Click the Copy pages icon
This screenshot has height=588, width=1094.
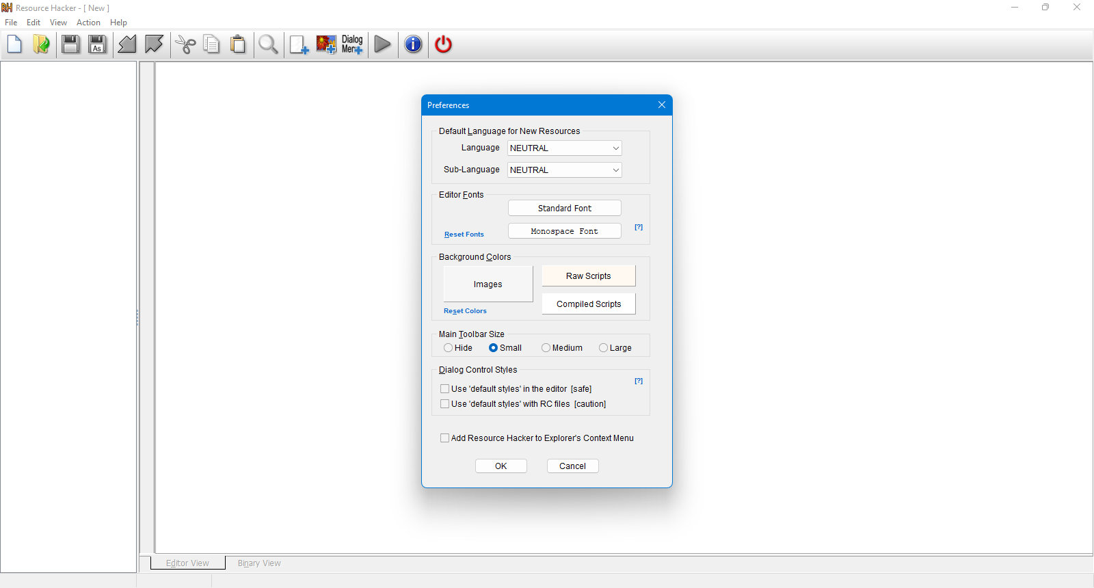click(212, 45)
